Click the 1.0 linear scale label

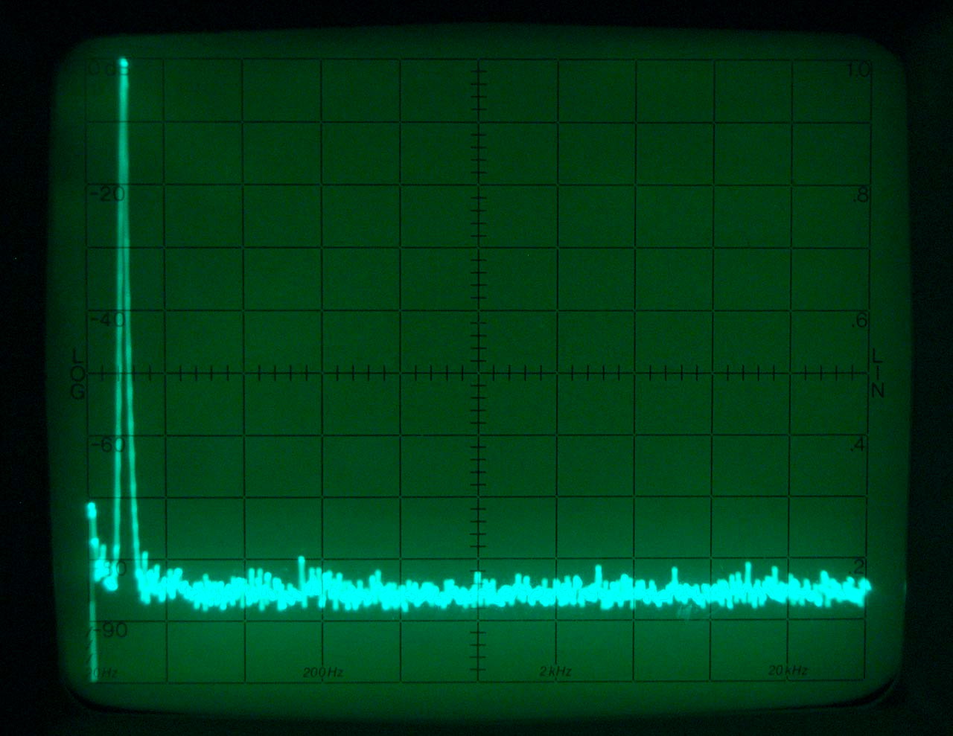858,70
